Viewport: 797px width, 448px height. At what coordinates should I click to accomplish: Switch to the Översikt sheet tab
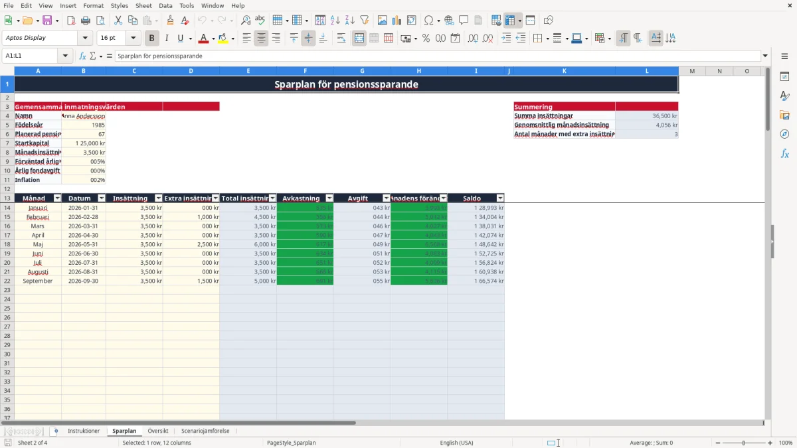[x=158, y=431]
